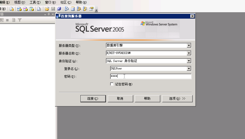245x139 pixels.
Task: Click the 取消 button
Action: coord(120,99)
